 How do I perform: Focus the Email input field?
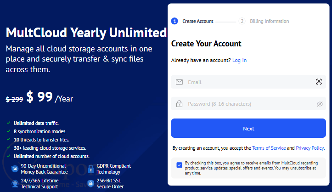248,82
